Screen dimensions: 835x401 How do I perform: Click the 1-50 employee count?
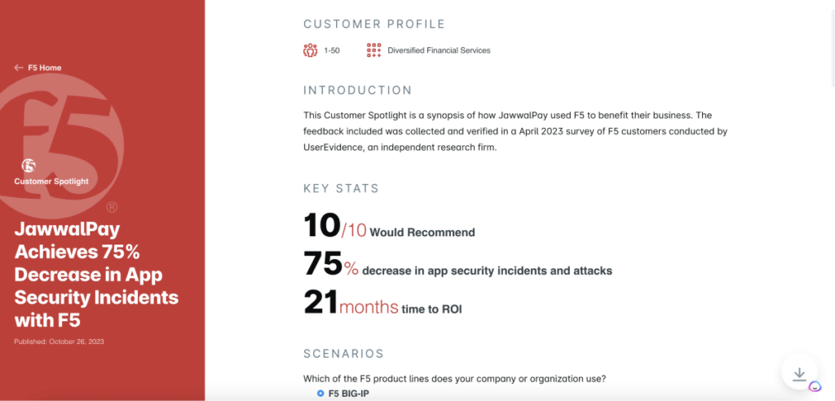332,51
